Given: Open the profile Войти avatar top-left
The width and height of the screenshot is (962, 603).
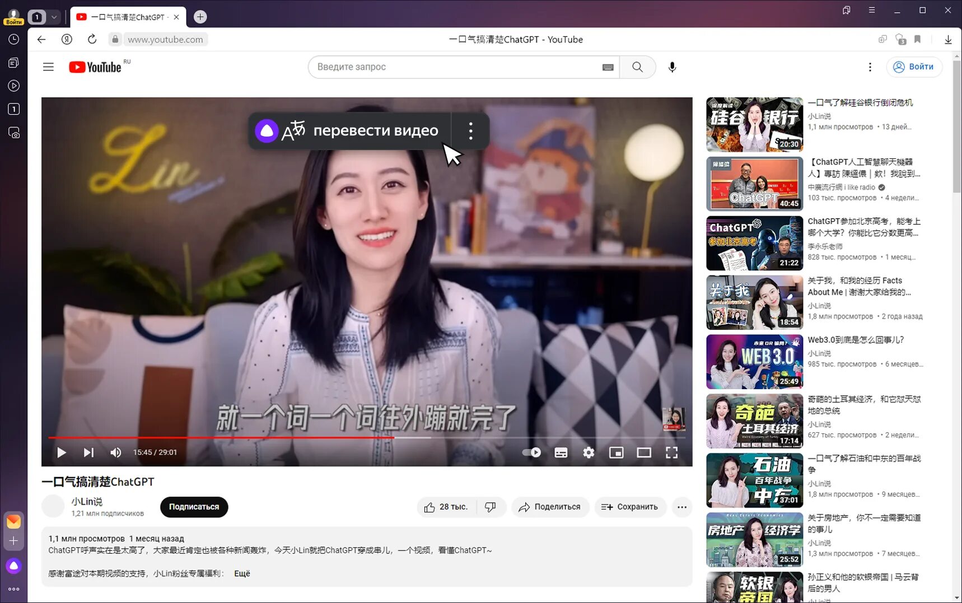Looking at the screenshot, I should pyautogui.click(x=13, y=17).
